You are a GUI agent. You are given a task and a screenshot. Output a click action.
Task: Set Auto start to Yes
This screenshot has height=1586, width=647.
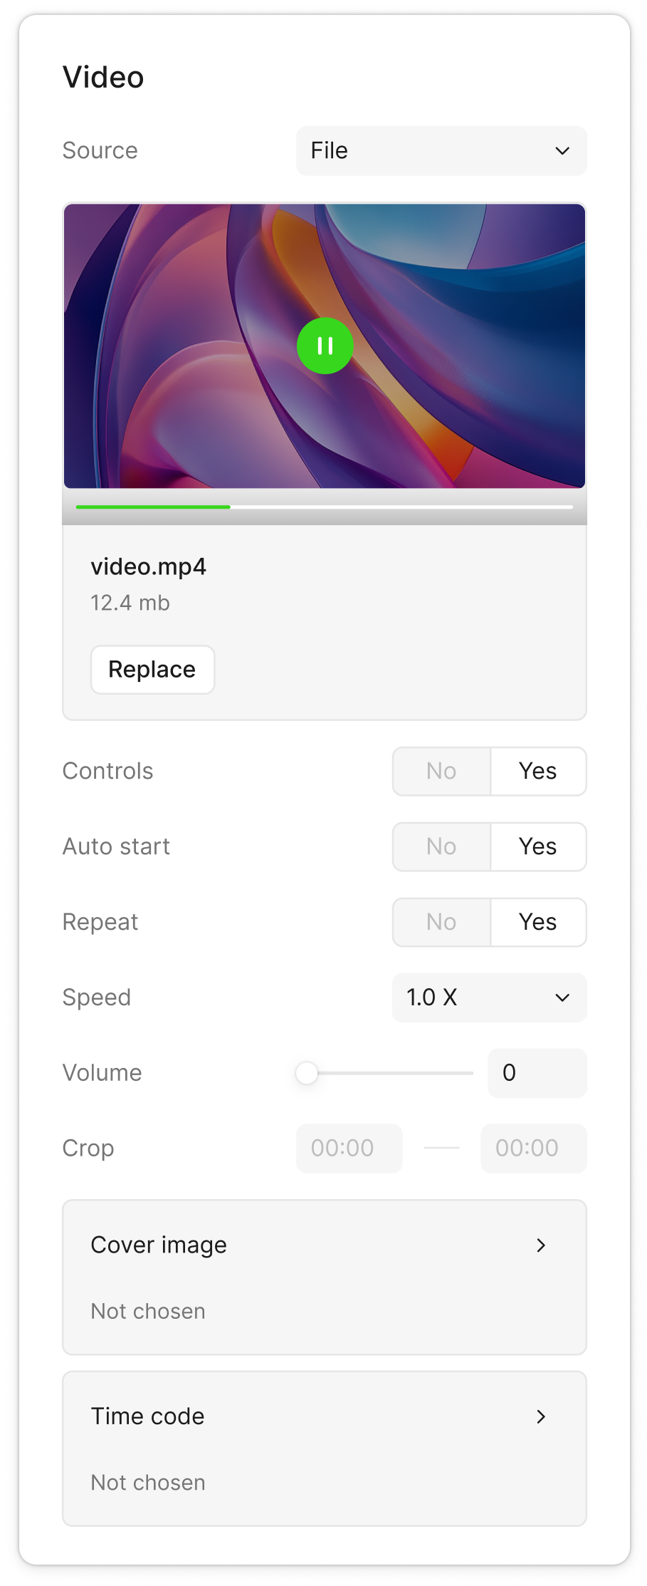click(x=538, y=846)
